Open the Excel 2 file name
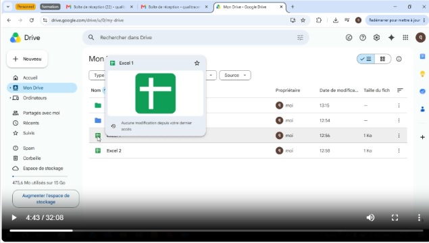The image size is (429, 243). pyautogui.click(x=113, y=151)
